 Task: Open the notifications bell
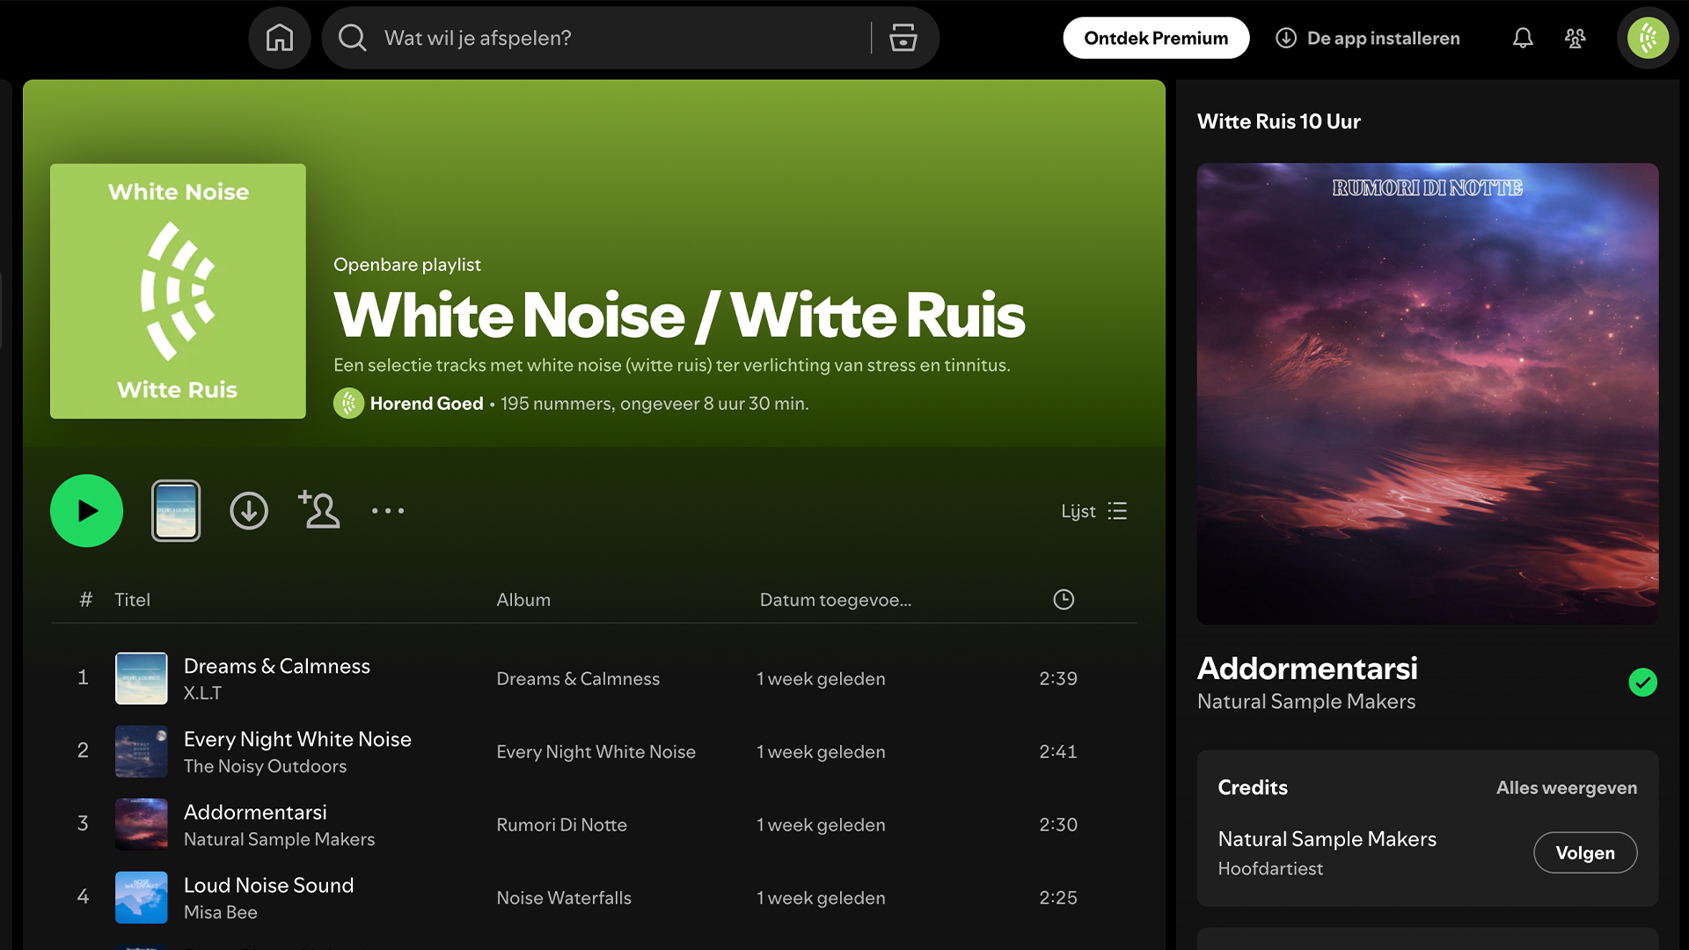pos(1523,38)
